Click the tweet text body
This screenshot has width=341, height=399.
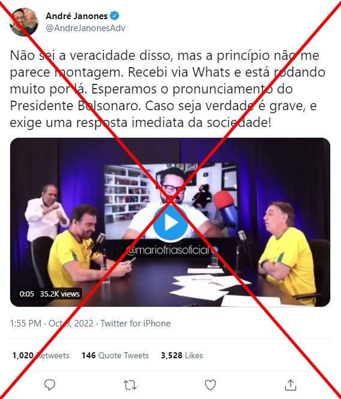coord(167,89)
